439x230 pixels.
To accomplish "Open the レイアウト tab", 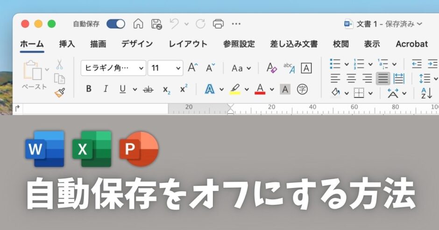I will click(x=188, y=44).
